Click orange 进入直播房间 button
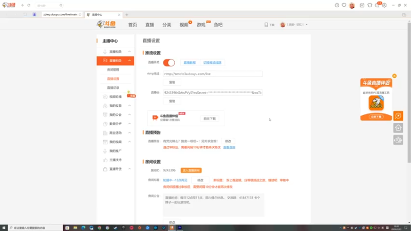 (x=191, y=170)
